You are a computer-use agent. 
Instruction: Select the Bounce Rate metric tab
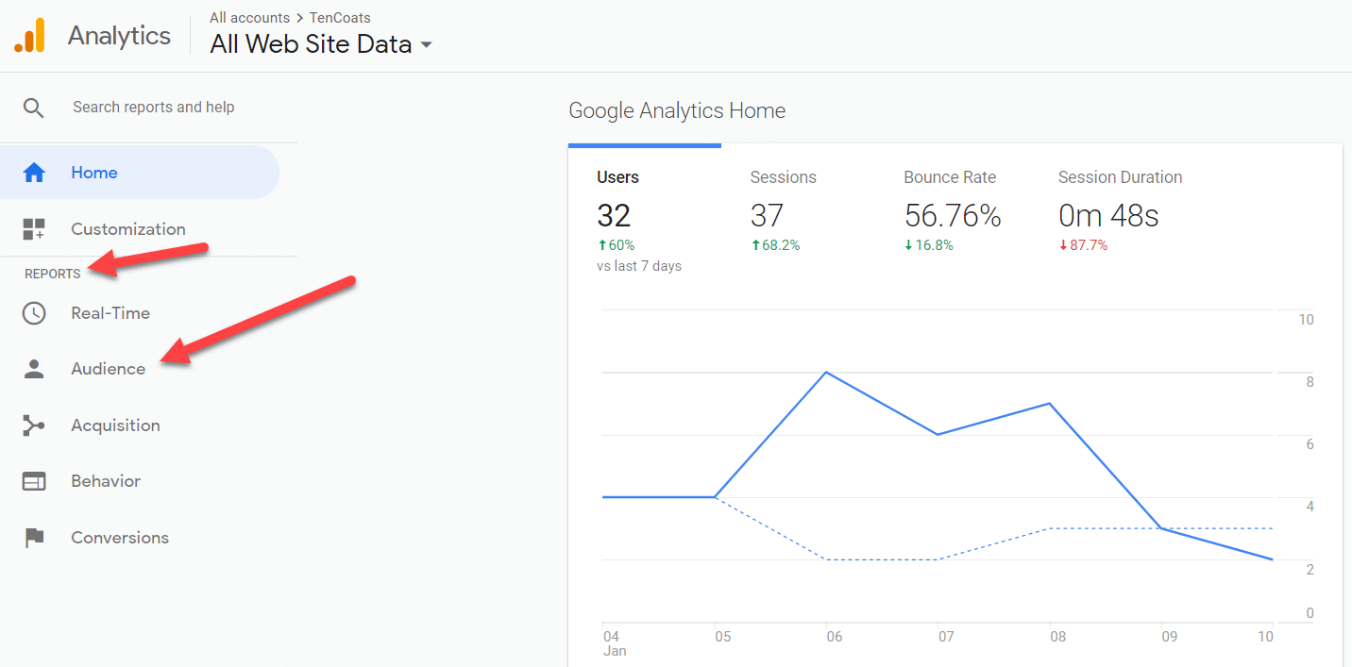coord(952,220)
